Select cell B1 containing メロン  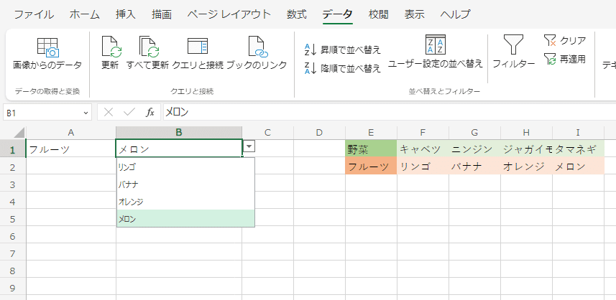click(x=179, y=149)
